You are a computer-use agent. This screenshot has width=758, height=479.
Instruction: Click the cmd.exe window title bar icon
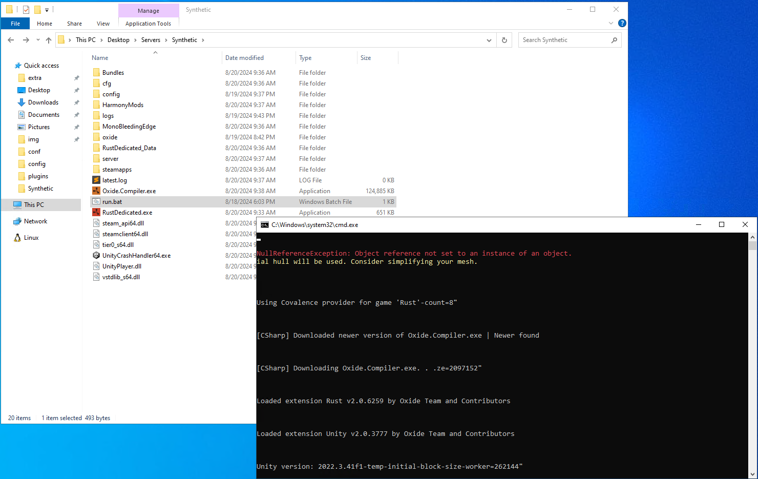pos(264,224)
